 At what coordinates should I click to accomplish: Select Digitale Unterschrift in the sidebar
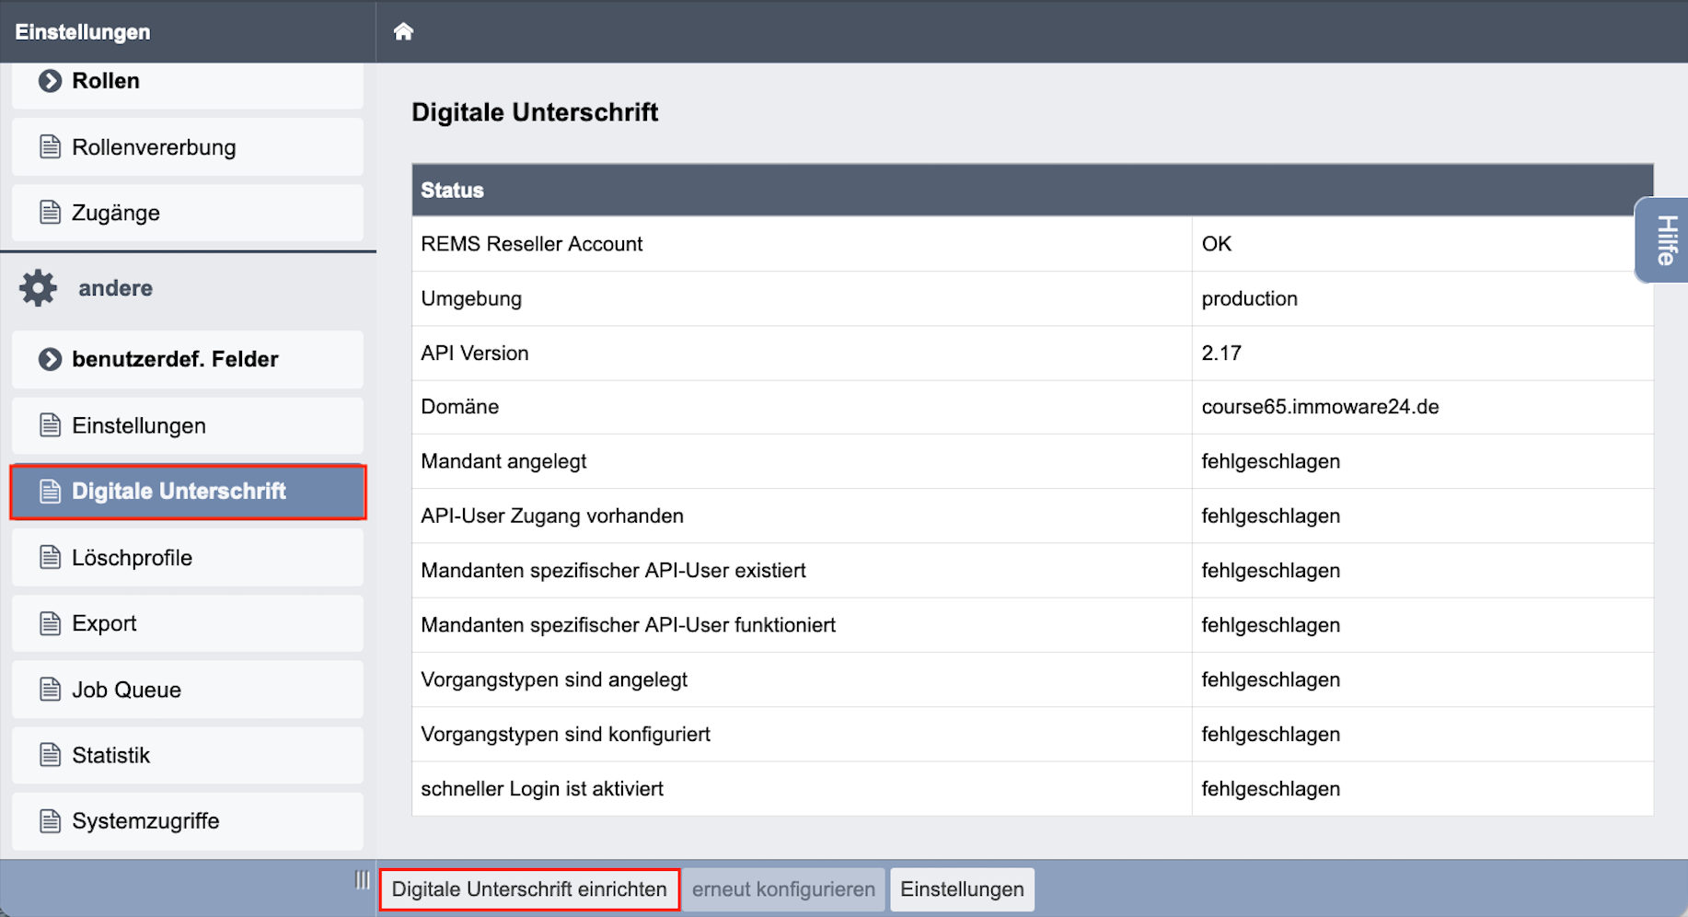[188, 492]
